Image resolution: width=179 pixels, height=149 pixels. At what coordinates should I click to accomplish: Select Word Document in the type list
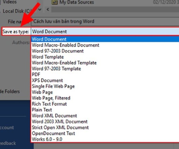coord(105,39)
